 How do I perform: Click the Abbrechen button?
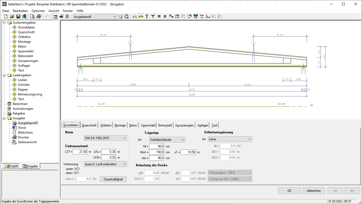(314, 191)
